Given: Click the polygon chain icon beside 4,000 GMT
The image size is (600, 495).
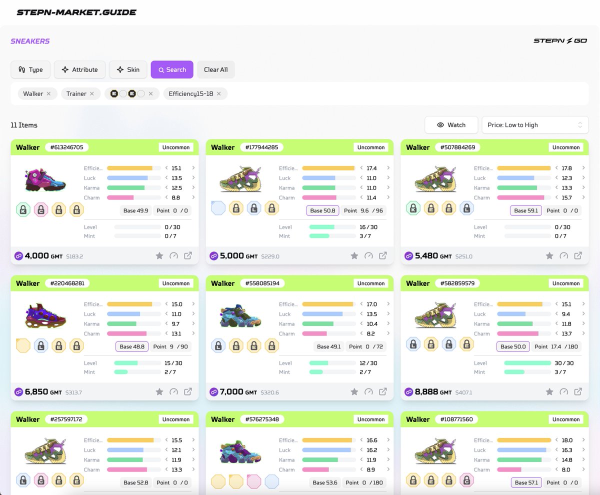Looking at the screenshot, I should pos(19,256).
